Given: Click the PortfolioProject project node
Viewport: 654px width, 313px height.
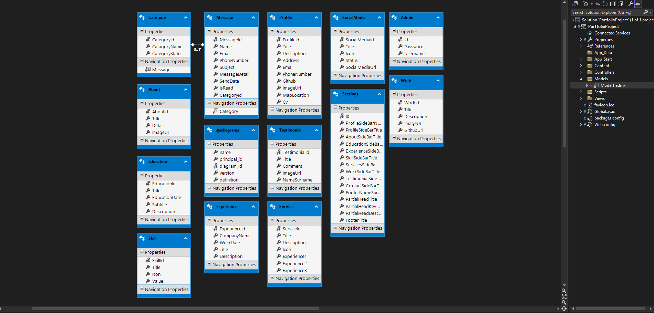Looking at the screenshot, I should tap(603, 27).
